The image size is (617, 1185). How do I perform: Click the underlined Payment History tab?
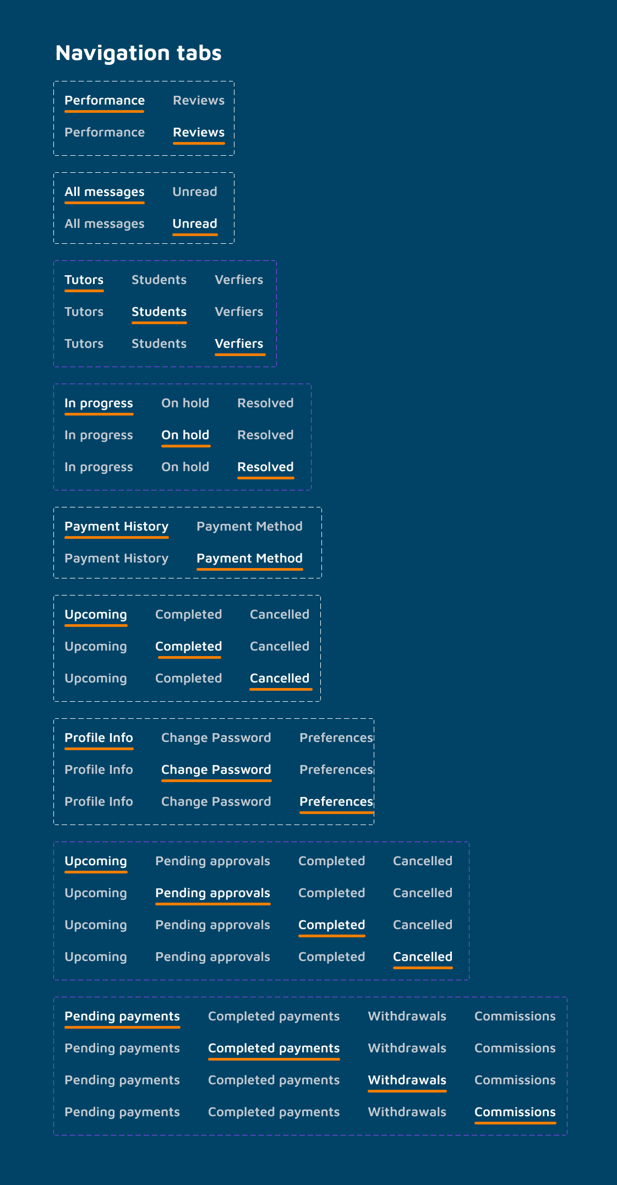pos(116,527)
